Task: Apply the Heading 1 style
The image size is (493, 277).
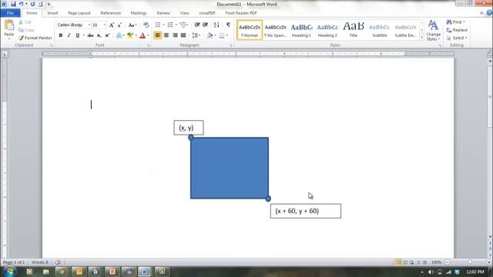Action: click(301, 31)
